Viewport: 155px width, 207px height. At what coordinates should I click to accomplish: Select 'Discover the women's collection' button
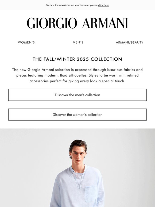[x=77, y=114]
